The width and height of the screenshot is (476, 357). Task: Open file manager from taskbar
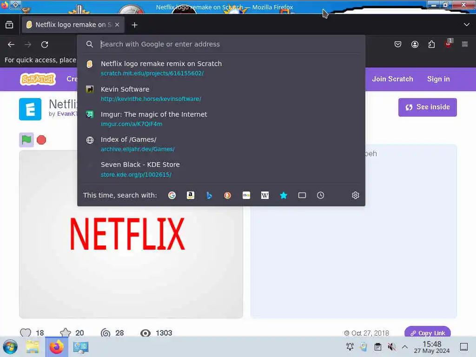tap(33, 347)
